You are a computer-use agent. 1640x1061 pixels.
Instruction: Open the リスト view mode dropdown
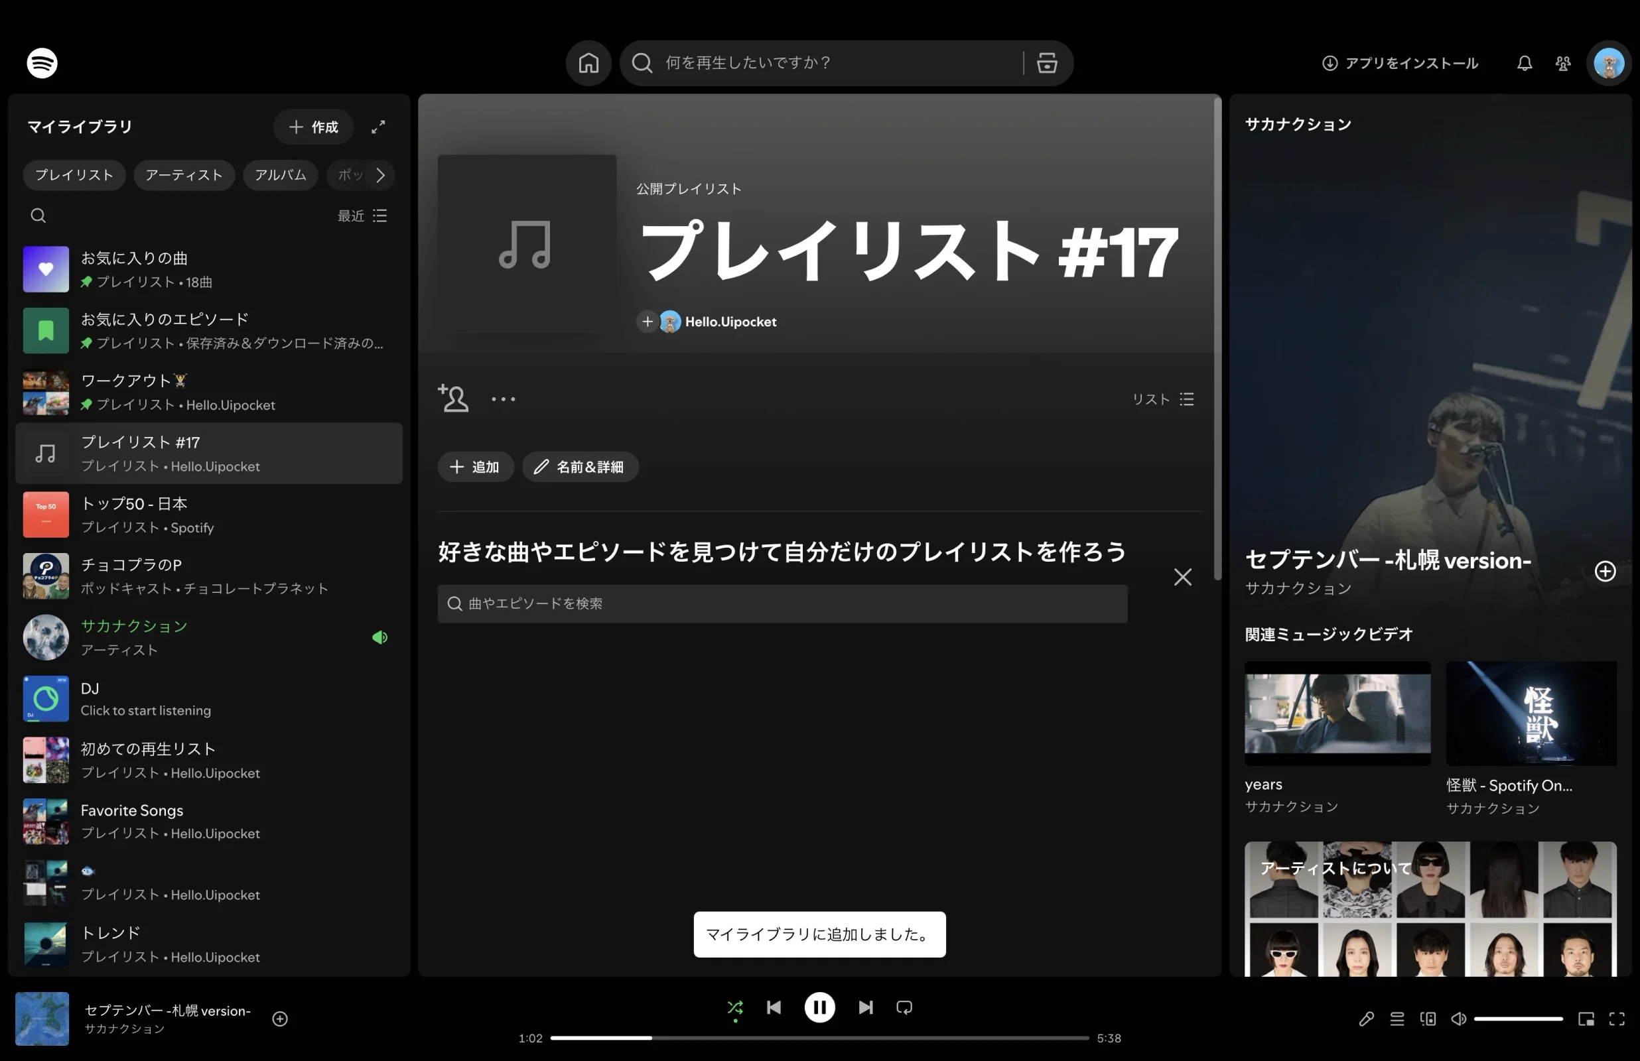pos(1163,399)
